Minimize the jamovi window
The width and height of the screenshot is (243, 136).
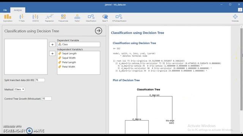(x=221, y=5)
